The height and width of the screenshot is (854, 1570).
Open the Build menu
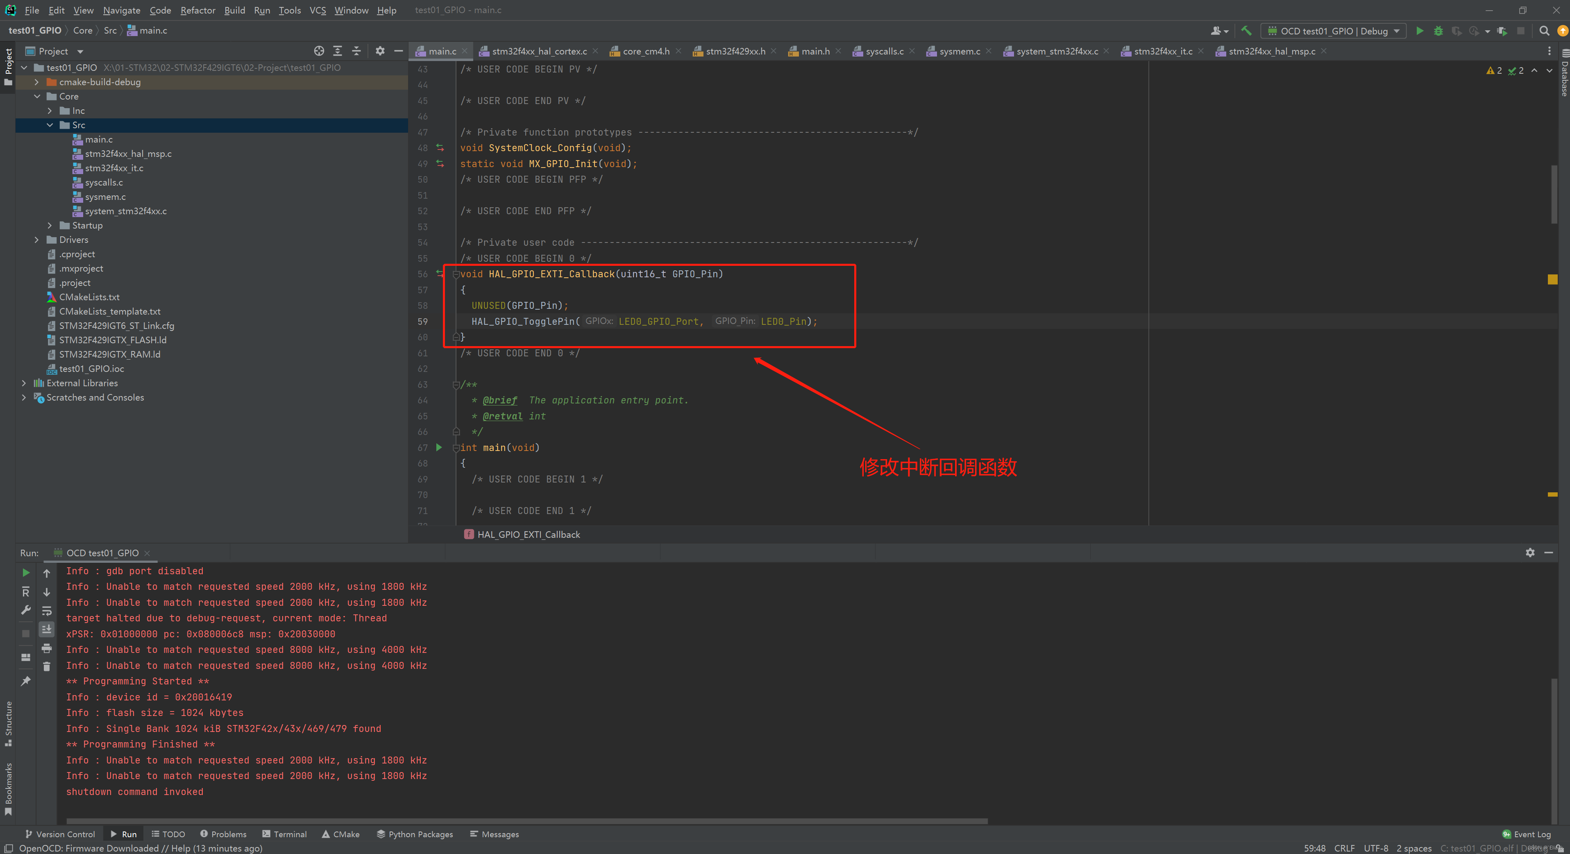tap(235, 10)
